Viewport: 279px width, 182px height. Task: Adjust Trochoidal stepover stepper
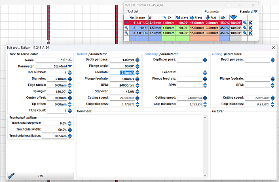[70, 123]
